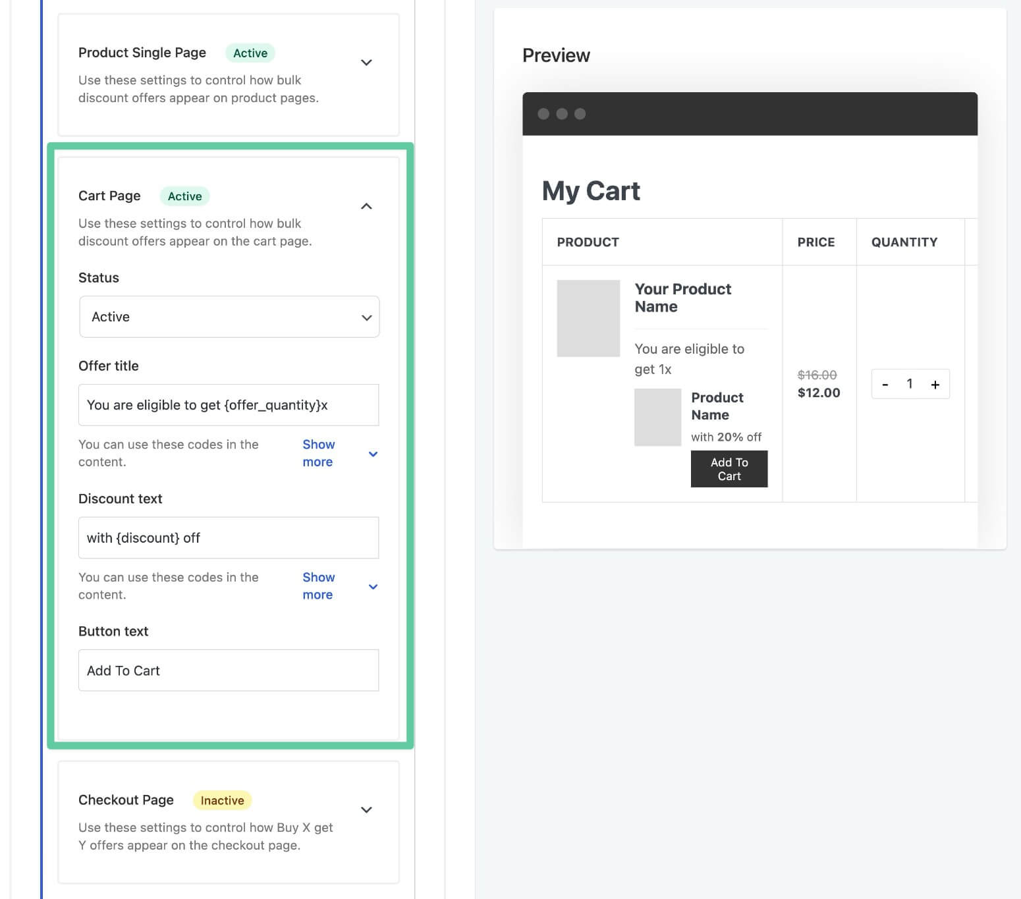Click the My Cart heading
Viewport: 1021px width, 899px height.
pos(591,191)
